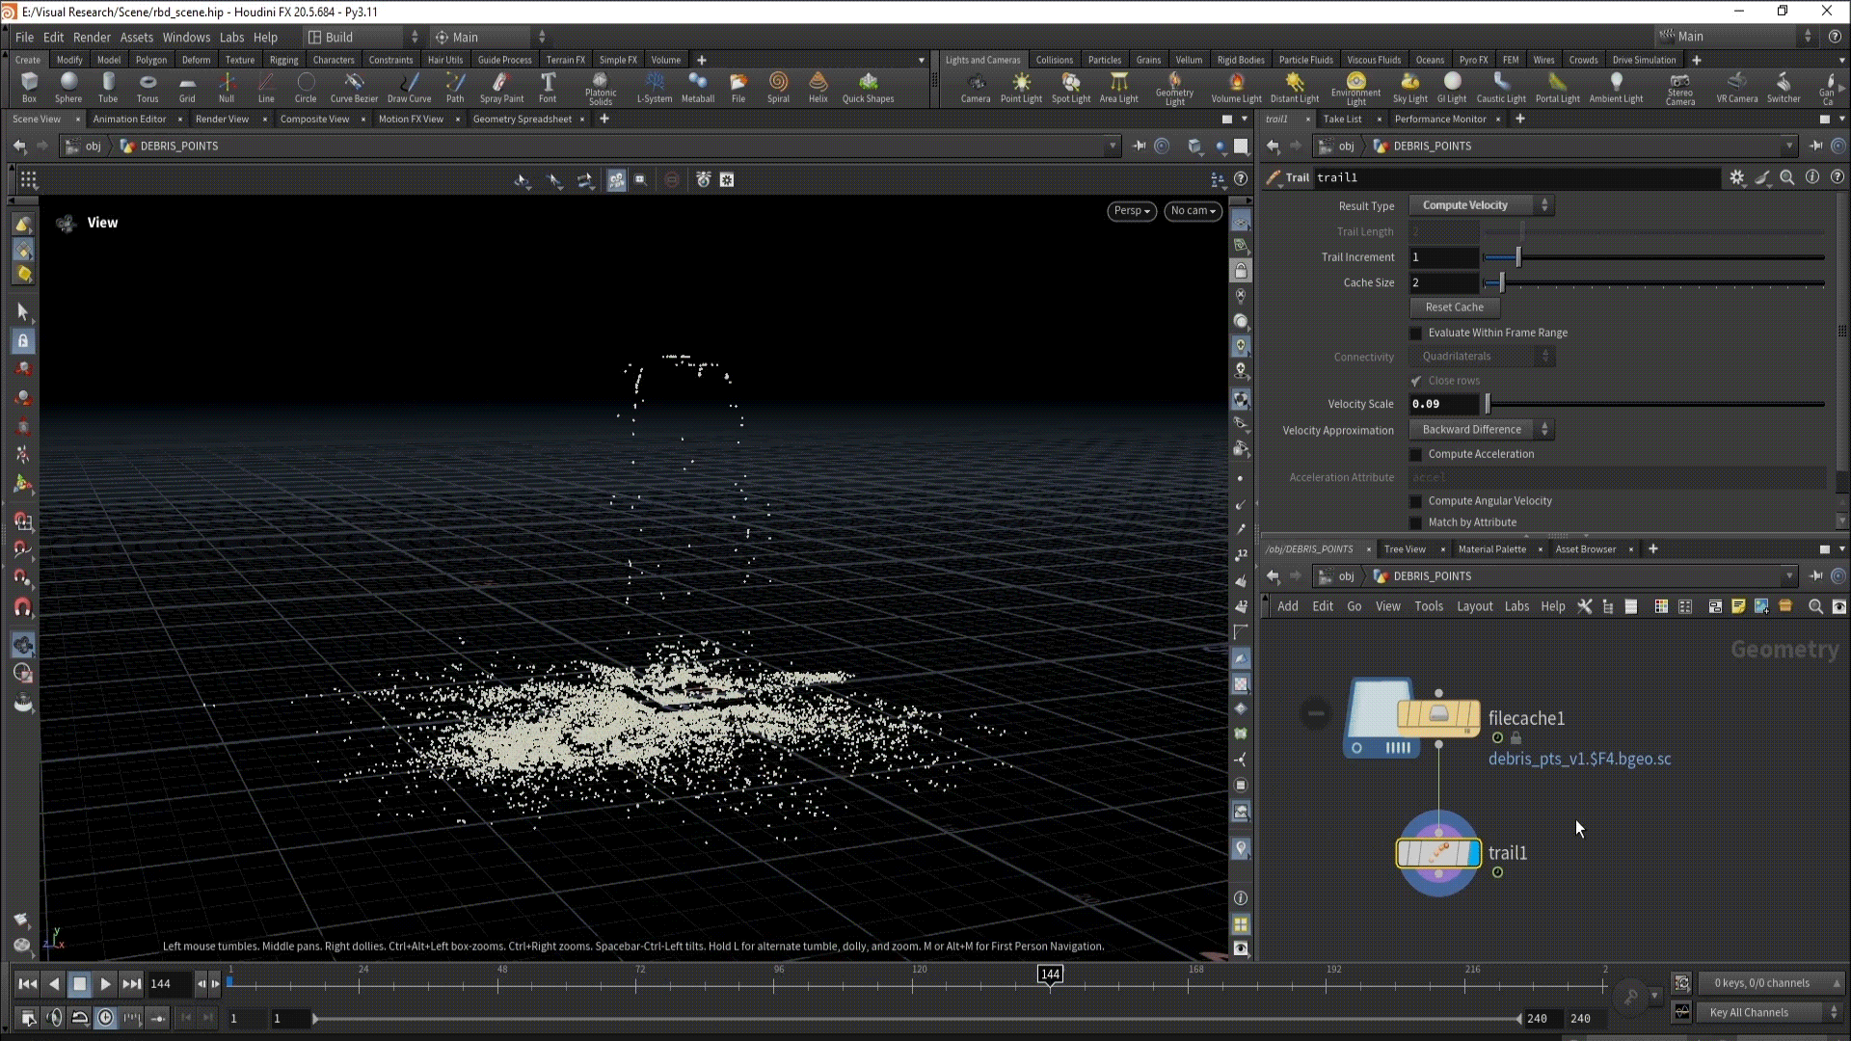
Task: Select the Spray Paint tool
Action: [501, 87]
